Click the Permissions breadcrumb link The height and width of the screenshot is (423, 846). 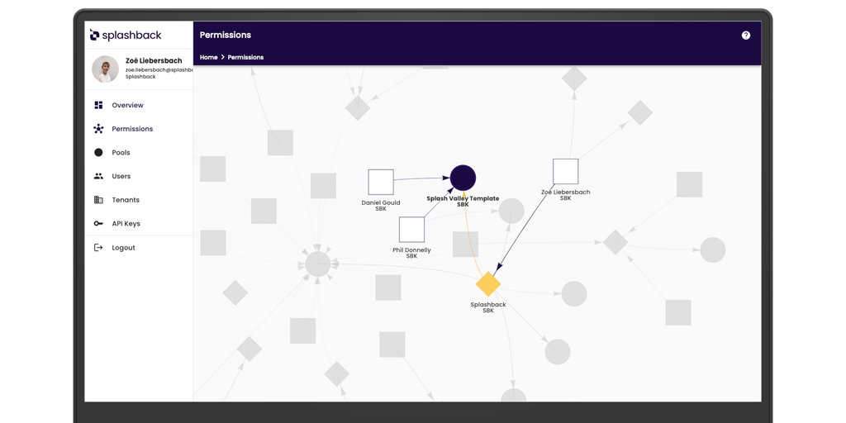pyautogui.click(x=245, y=57)
